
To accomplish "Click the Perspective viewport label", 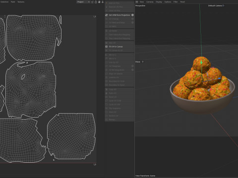I will (x=140, y=5).
